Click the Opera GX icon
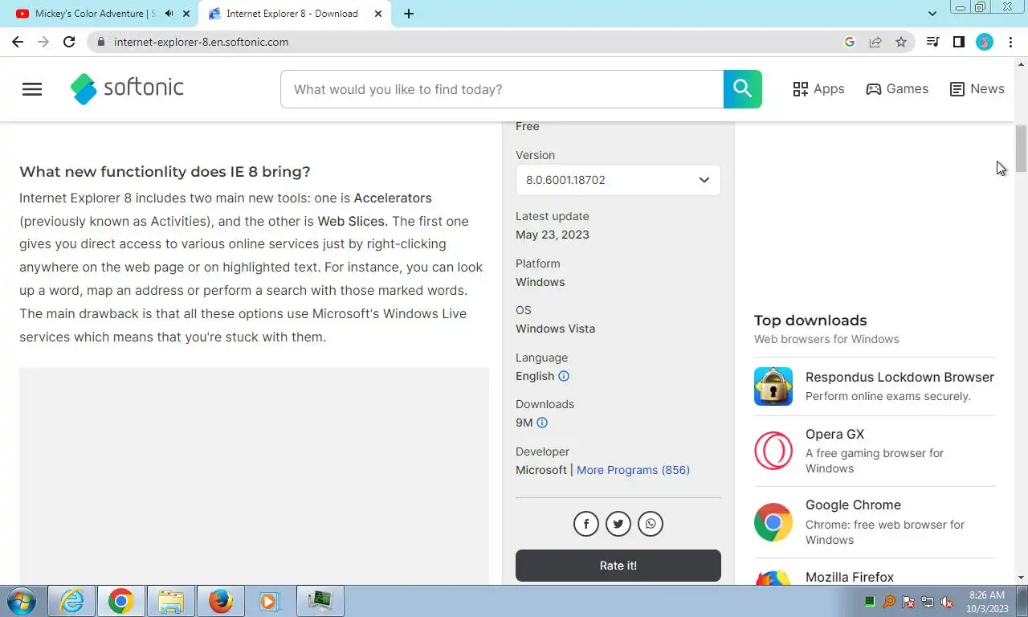Viewport: 1028px width, 617px height. coord(773,451)
